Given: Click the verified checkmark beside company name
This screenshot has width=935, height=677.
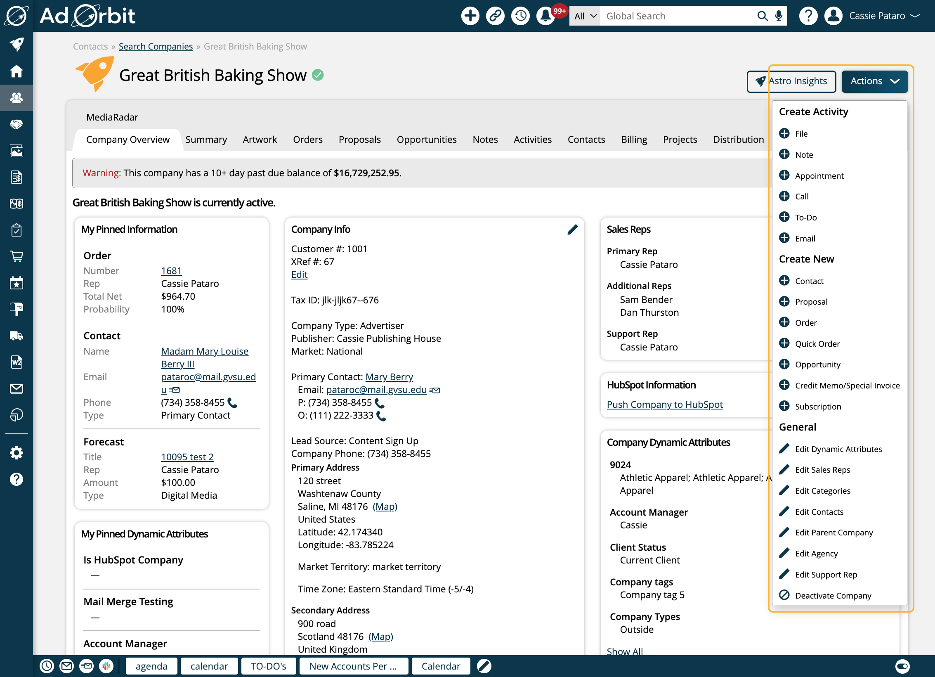Looking at the screenshot, I should click(318, 75).
